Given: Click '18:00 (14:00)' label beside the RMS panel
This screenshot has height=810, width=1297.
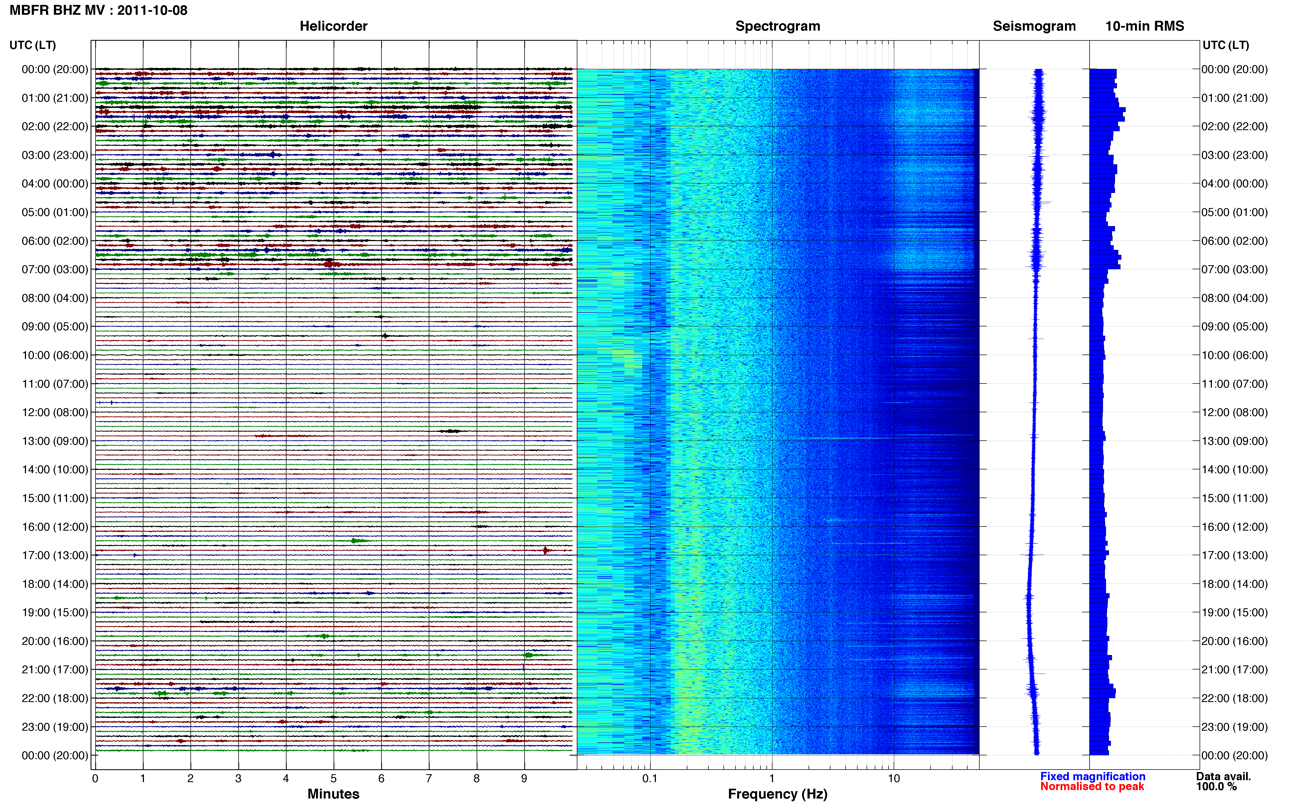Looking at the screenshot, I should pos(1234,584).
